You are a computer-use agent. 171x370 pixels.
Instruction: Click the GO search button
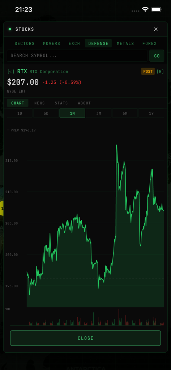(157, 56)
